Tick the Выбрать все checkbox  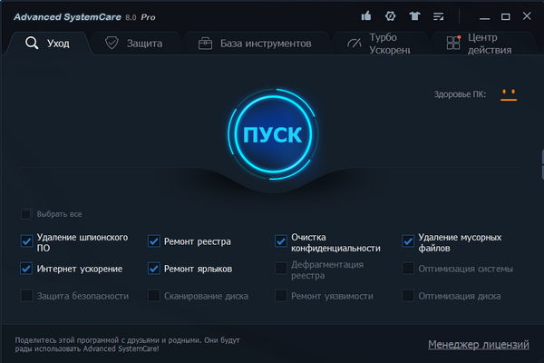[x=26, y=214]
